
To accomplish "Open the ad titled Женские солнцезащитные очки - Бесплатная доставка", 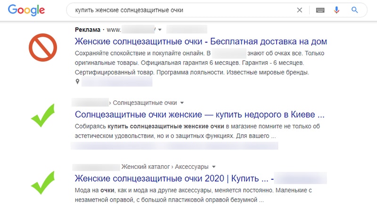I will tap(201, 41).
